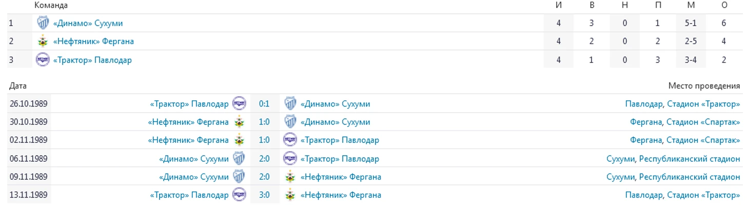
Task: Click home Neftyanik crest in 02.11.1989 match
Action: click(x=239, y=140)
